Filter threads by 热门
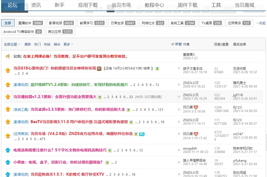This screenshot has height=177, width=267. point(38,44)
